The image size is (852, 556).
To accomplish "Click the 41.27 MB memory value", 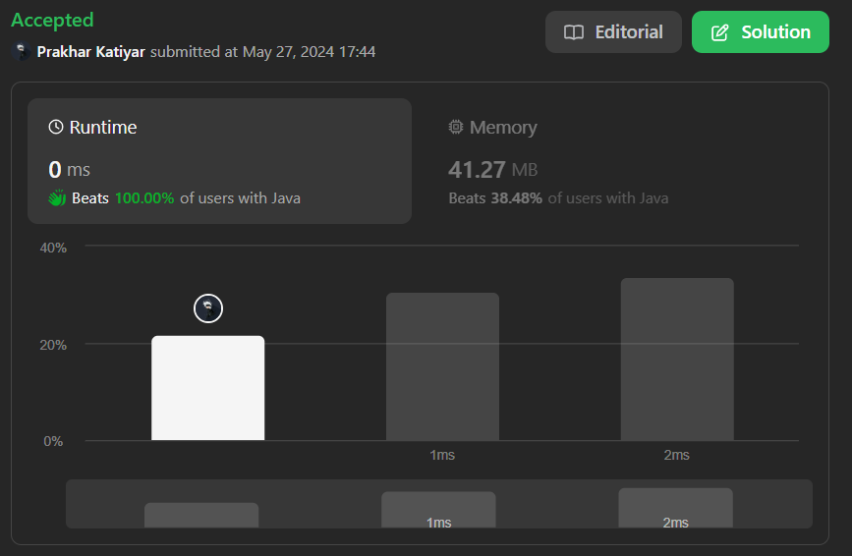I will tap(492, 170).
